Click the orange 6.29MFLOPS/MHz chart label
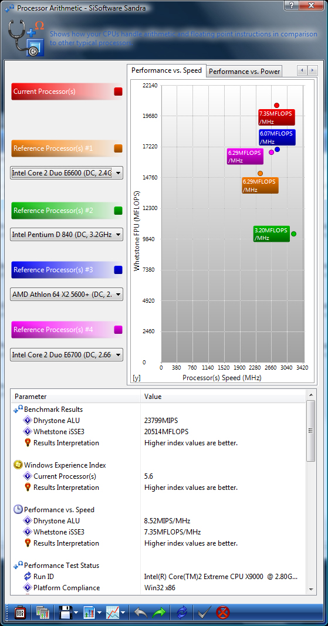The height and width of the screenshot is (626, 328). 260,185
